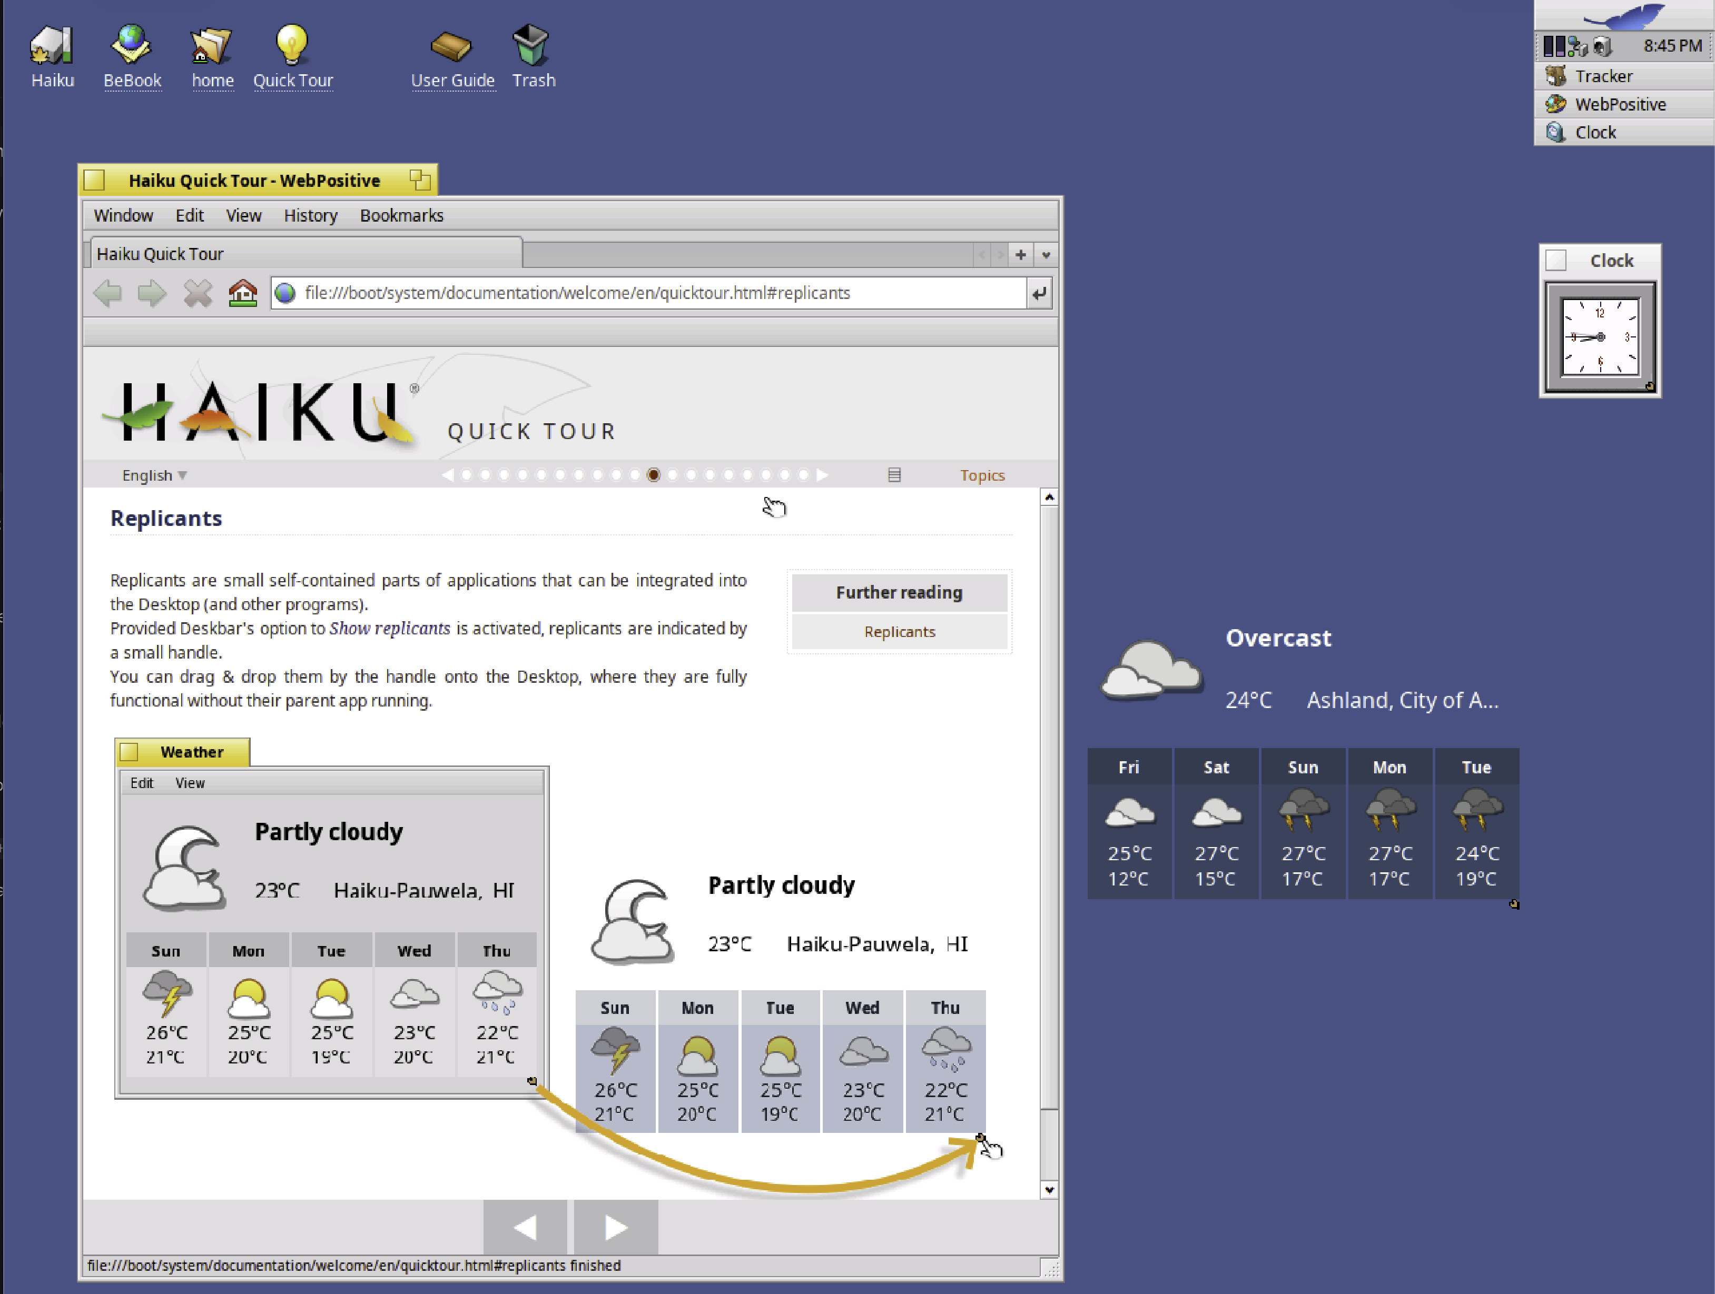1715x1294 pixels.
Task: Click the 'Overcast' text on the desktop
Action: tap(1278, 638)
